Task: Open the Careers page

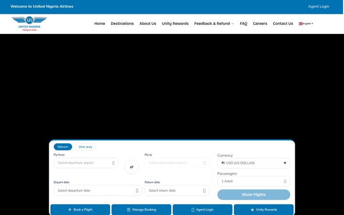Action: 260,23
